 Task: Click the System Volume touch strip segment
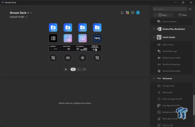tap(69, 48)
